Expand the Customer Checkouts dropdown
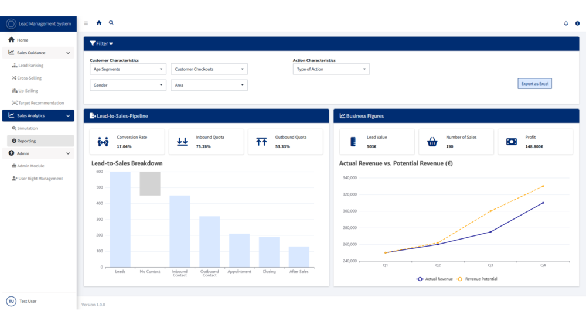Viewport: 586px width, 335px height. pyautogui.click(x=209, y=69)
